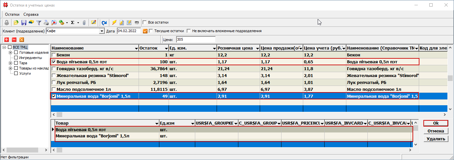The height and width of the screenshot is (160, 454).
Task: Click the barcode scanner icon
Action: click(x=136, y=23)
